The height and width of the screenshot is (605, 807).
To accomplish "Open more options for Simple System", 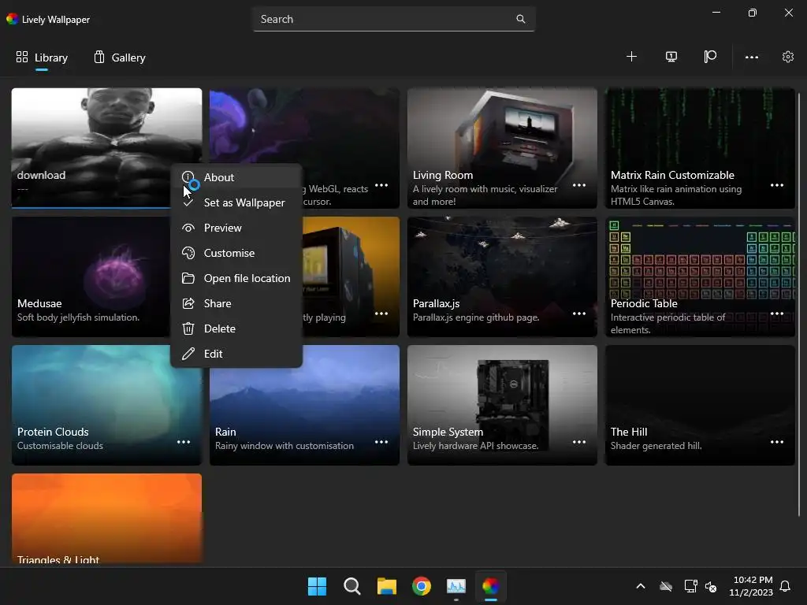I will (579, 442).
